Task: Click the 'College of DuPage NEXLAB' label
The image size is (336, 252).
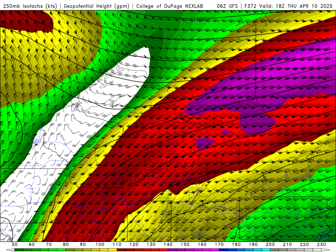Action: (169, 6)
